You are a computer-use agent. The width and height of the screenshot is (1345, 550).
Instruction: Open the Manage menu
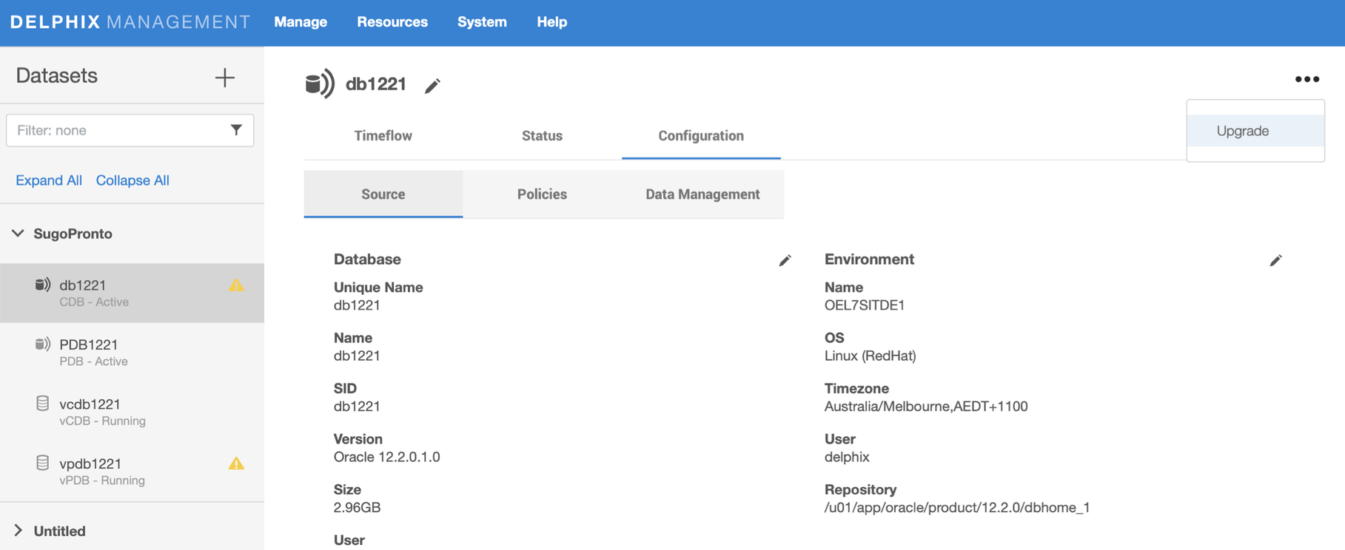pyautogui.click(x=301, y=22)
